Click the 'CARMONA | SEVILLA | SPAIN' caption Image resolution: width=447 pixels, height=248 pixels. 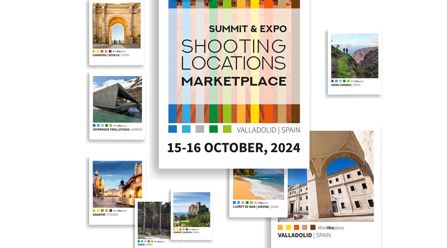pos(111,55)
